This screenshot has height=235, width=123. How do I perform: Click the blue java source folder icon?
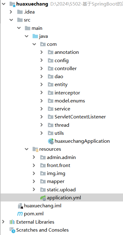(35, 36)
